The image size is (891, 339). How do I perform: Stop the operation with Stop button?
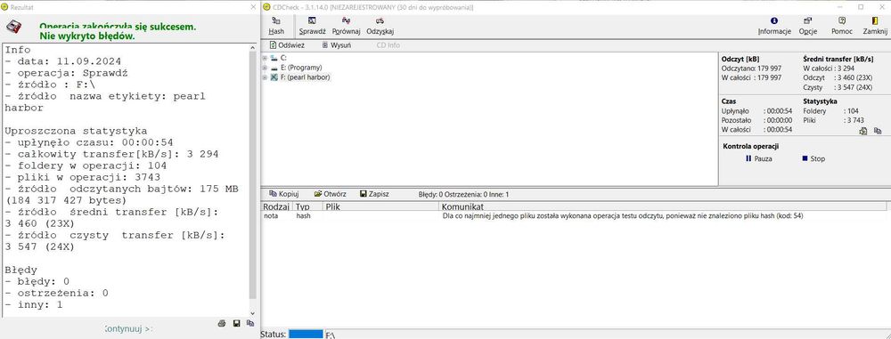click(x=813, y=159)
